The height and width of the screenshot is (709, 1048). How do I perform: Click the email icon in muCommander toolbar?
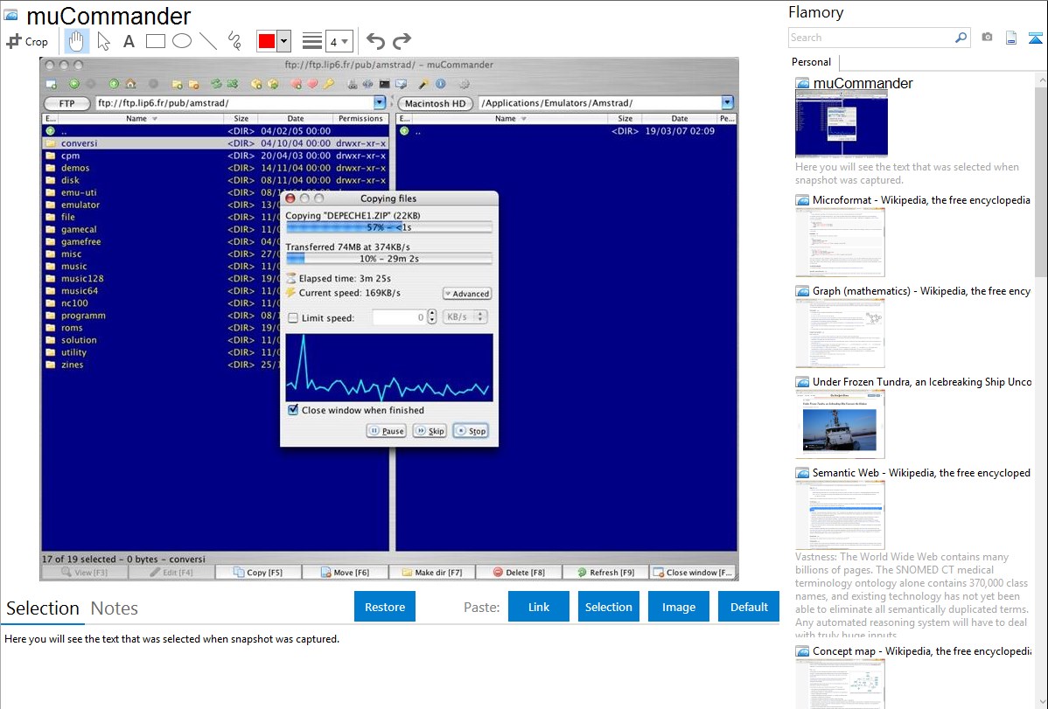point(401,84)
